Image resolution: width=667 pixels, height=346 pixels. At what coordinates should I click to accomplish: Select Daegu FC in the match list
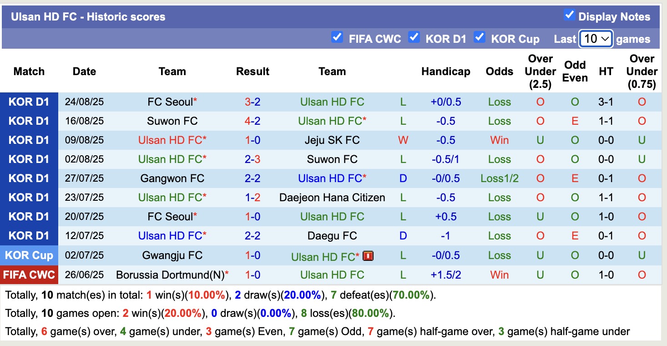click(332, 236)
